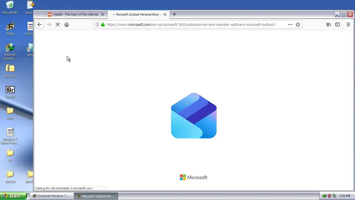Switch to the Reddit tab
This screenshot has width=355, height=200.
tap(76, 14)
